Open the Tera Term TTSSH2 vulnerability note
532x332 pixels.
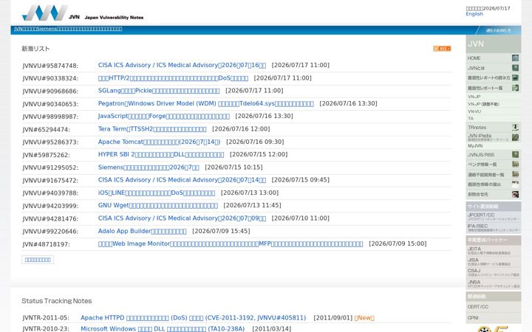tap(152, 128)
